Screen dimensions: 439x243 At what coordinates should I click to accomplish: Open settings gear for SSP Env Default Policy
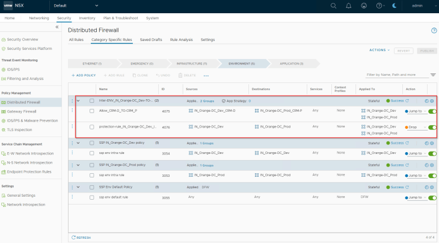(x=432, y=187)
